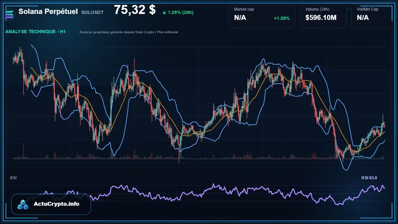Click the SOLUSDT ticker label
Viewport: 398px width, 224px height.
tap(92, 12)
